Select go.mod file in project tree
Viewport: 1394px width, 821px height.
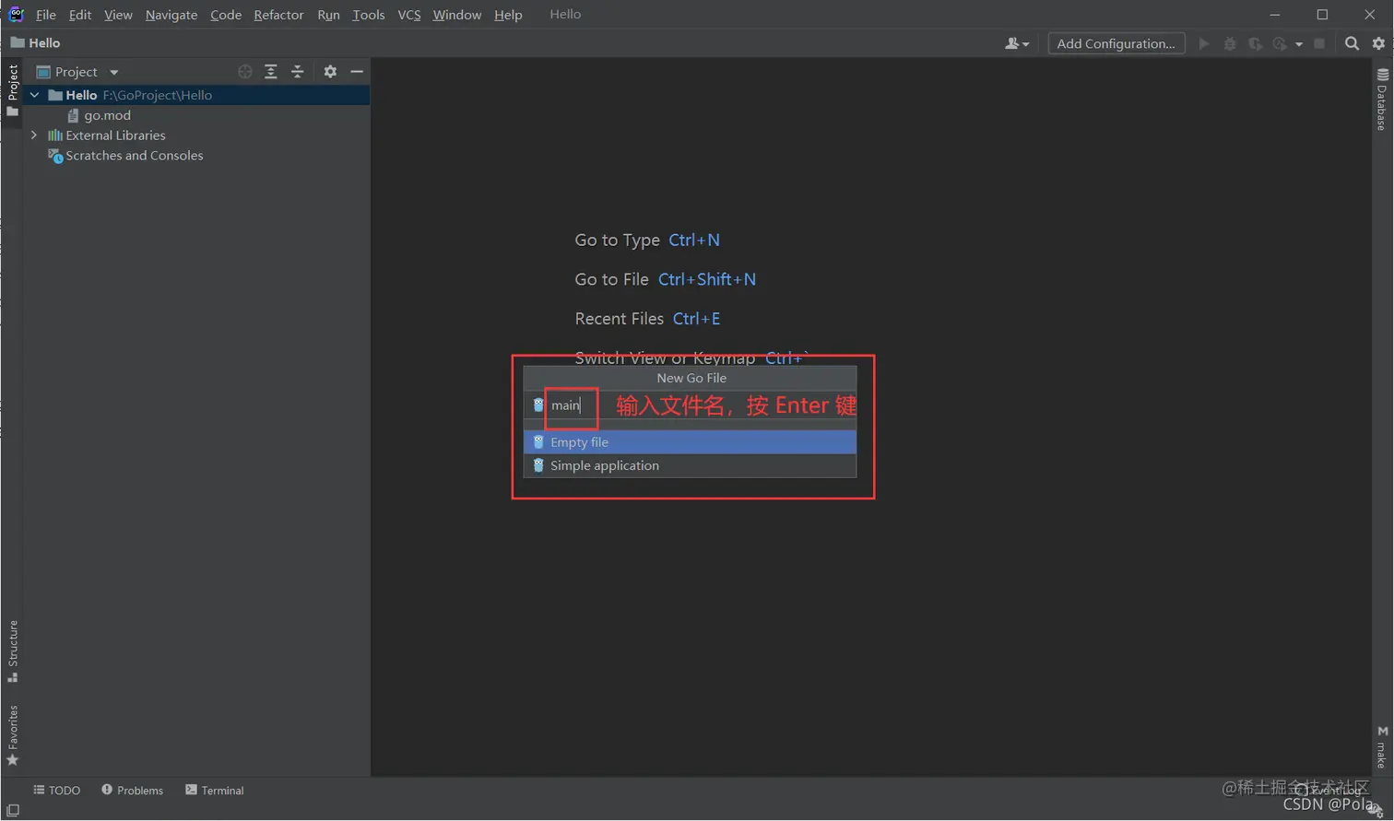click(x=99, y=115)
